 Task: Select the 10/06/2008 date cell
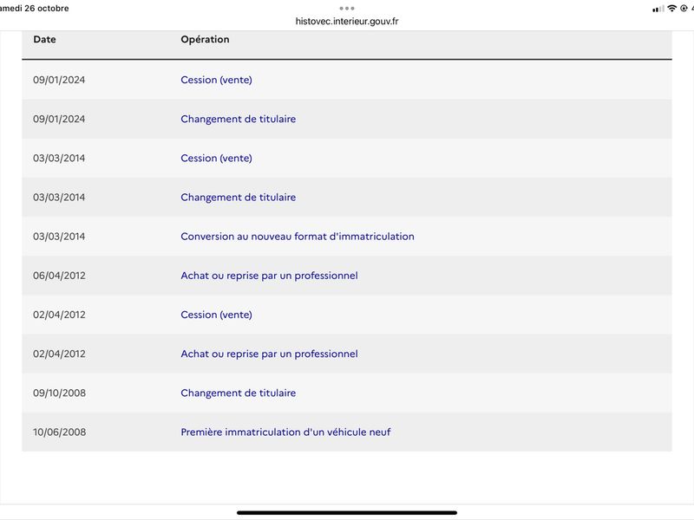[x=59, y=432]
